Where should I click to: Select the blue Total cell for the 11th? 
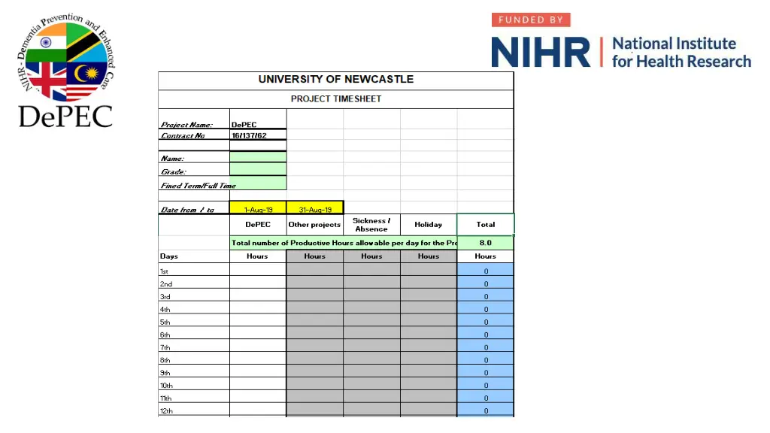click(485, 396)
